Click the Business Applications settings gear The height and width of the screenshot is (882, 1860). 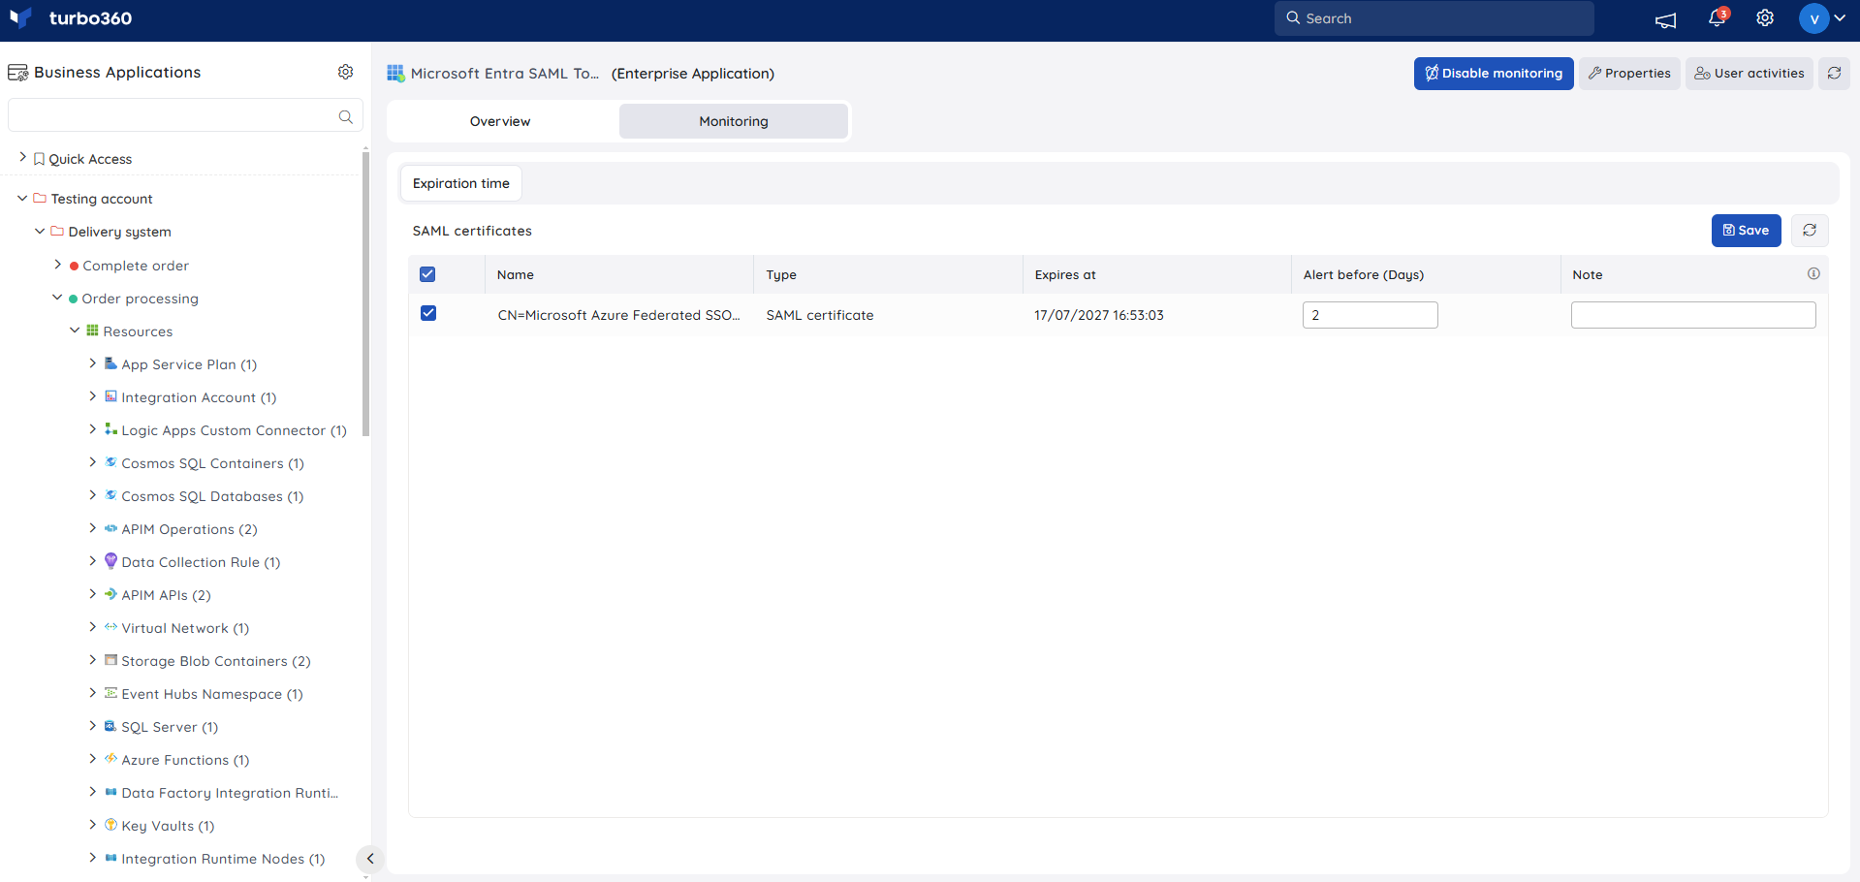(x=345, y=72)
